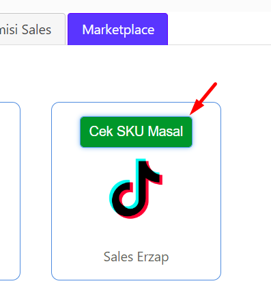Click the cyan-red TikTok glyph in the card
This screenshot has height=303, width=271.
[136, 189]
